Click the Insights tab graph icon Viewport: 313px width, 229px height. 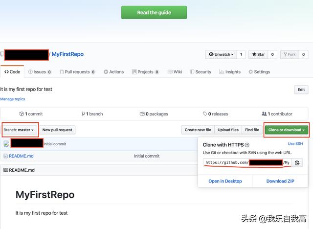coord(222,72)
